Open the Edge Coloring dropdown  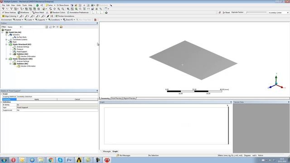click(x=10, y=16)
